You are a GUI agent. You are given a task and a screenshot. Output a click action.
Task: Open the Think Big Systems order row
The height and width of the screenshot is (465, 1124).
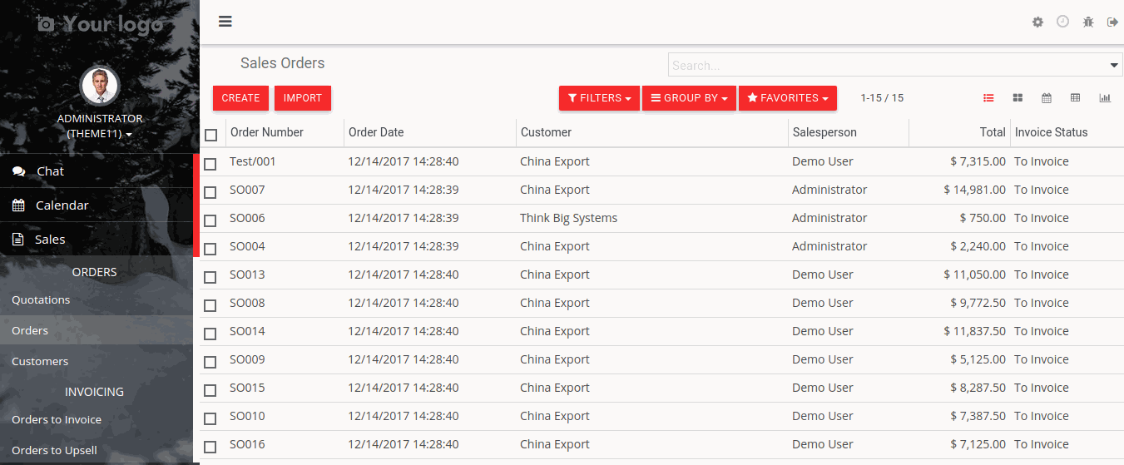point(661,218)
